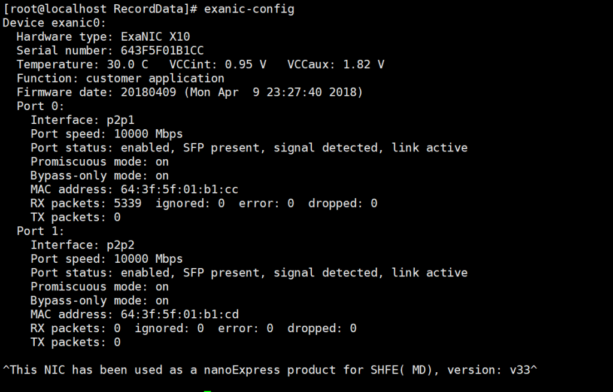Click the "Port 1:" heading
Screen dimensions: 613x392
coord(41,231)
